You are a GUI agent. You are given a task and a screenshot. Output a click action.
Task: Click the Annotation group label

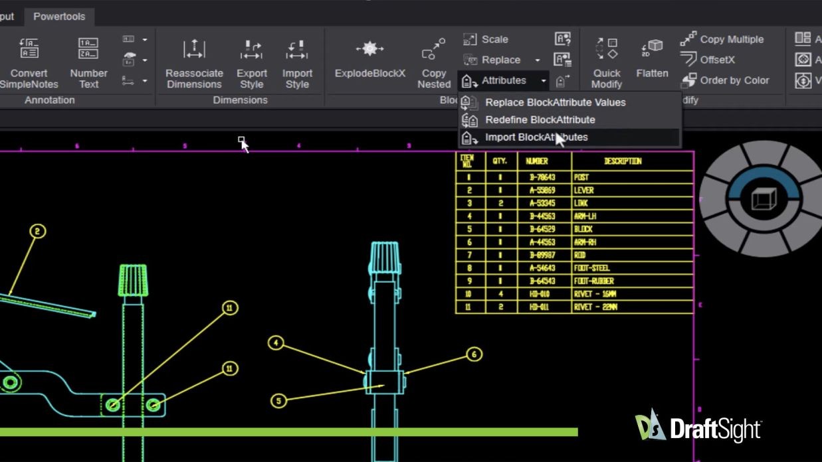point(50,100)
